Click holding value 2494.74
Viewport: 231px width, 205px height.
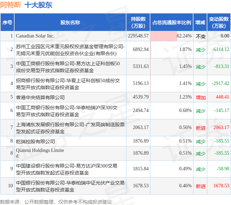pyautogui.click(x=141, y=110)
